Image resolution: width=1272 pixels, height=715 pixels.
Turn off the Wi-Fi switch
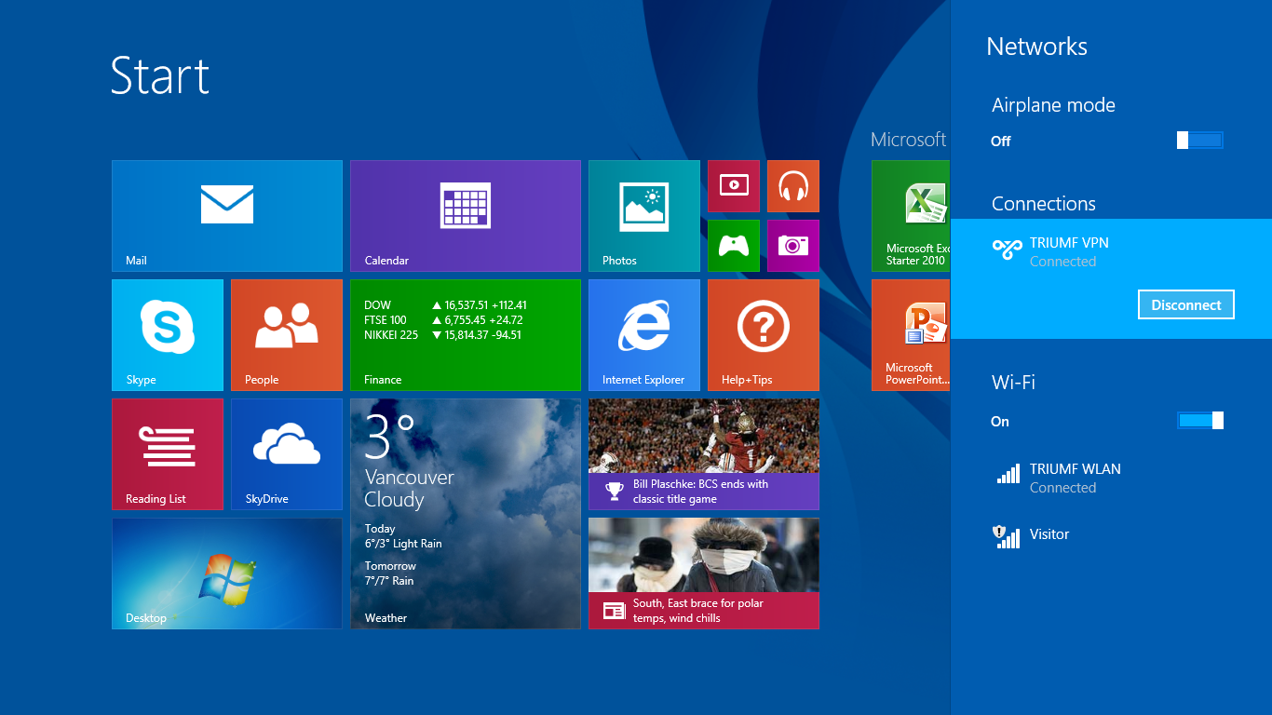[1199, 421]
